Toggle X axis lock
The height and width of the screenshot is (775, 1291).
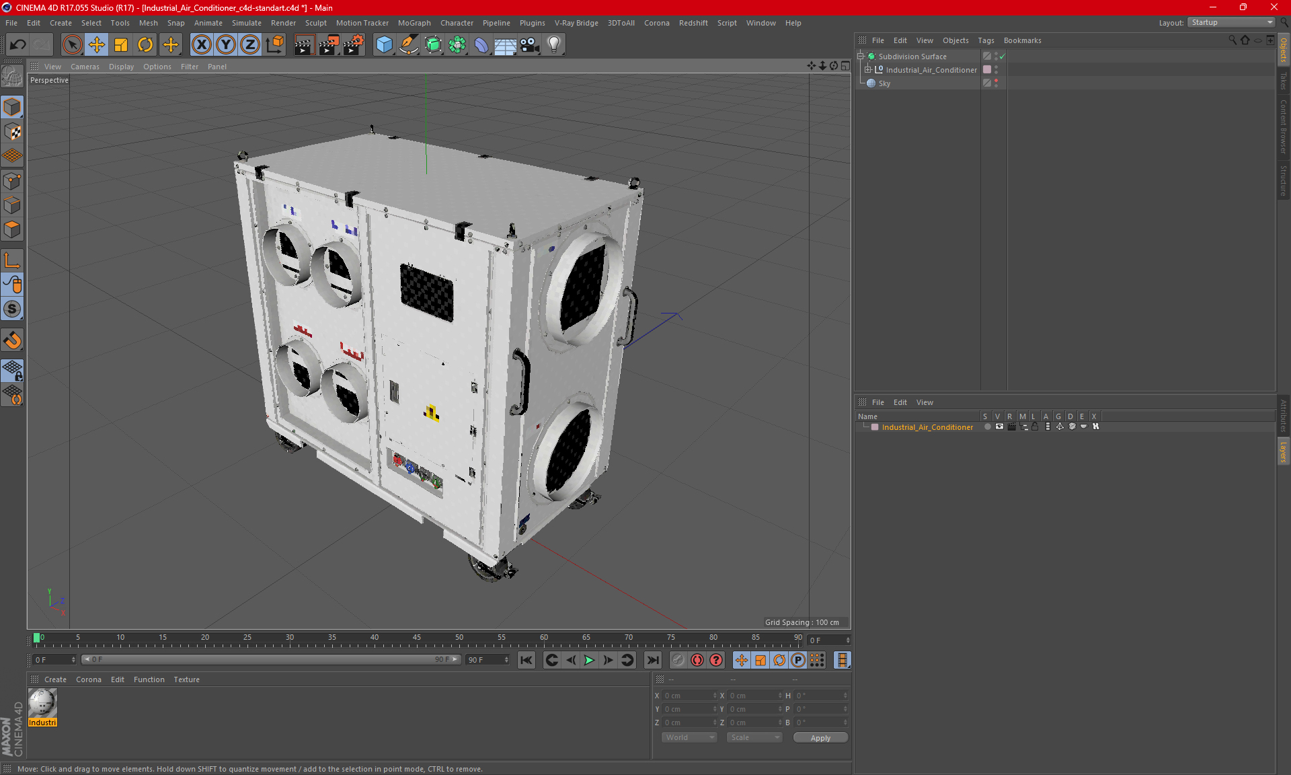click(x=201, y=45)
